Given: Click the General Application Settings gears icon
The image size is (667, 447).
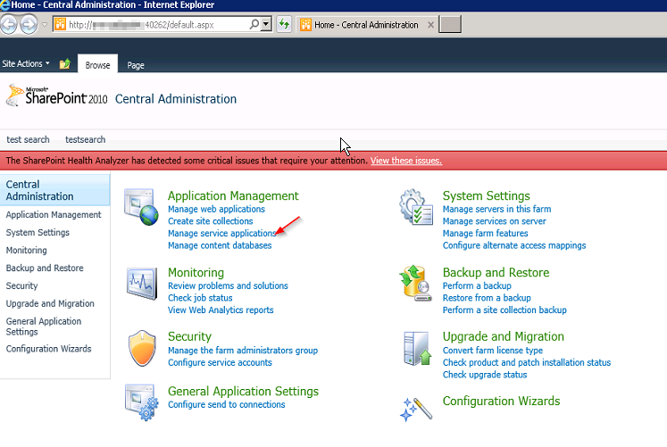Looking at the screenshot, I should (x=142, y=402).
